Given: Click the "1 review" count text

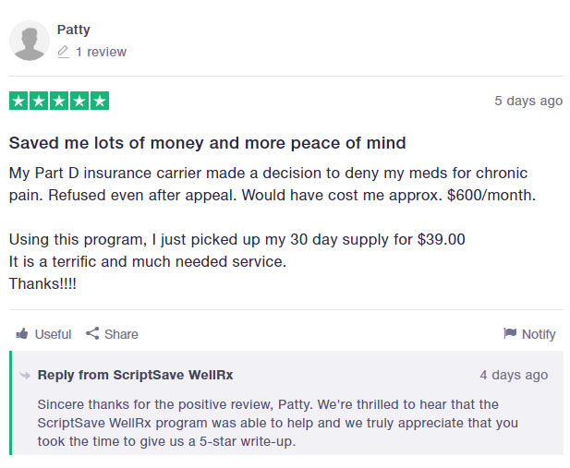Looking at the screenshot, I should coord(101,53).
